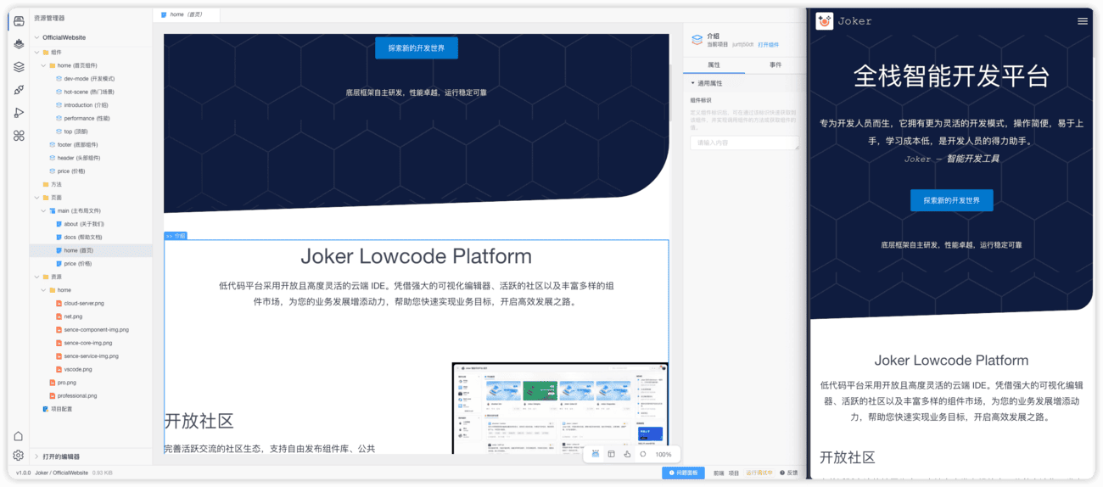The width and height of the screenshot is (1103, 487).
Task: Collapse the 资源 folder
Action: pos(36,277)
